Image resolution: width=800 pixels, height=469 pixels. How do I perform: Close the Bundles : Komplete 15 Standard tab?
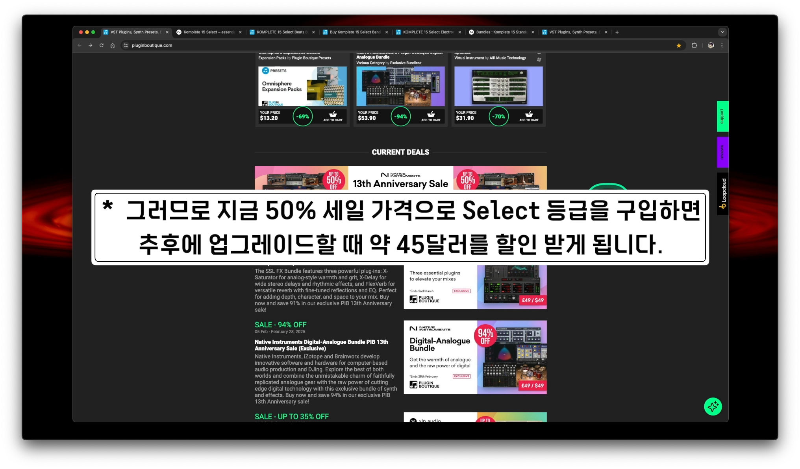[x=533, y=32]
